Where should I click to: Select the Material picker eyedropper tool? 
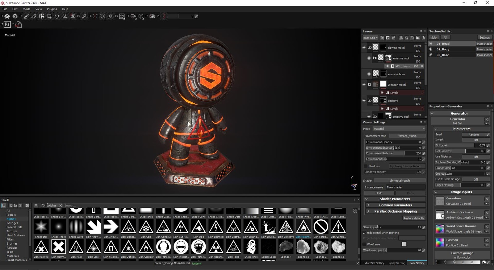[x=84, y=16]
